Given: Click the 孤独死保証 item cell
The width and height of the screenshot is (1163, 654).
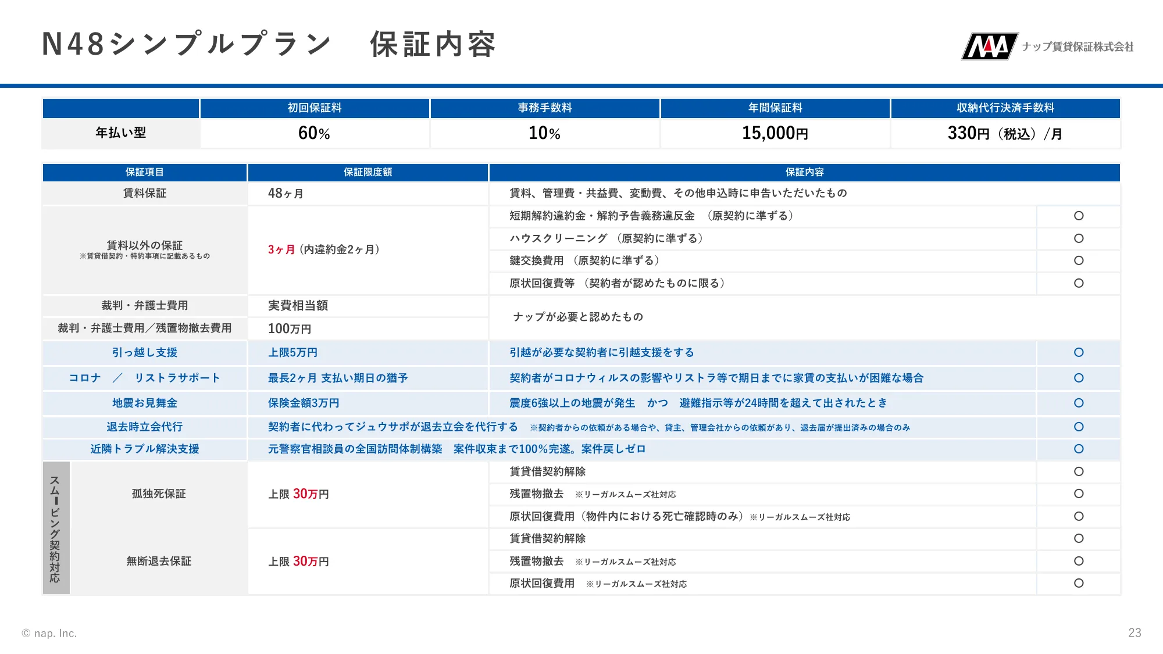Looking at the screenshot, I should coord(159,494).
